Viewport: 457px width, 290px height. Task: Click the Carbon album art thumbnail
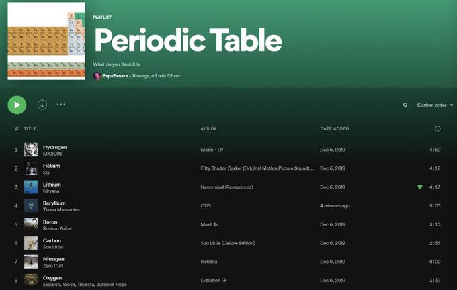(31, 243)
